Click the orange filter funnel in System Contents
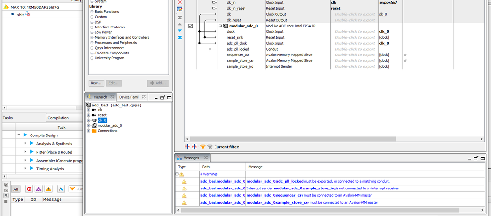 click(x=203, y=146)
